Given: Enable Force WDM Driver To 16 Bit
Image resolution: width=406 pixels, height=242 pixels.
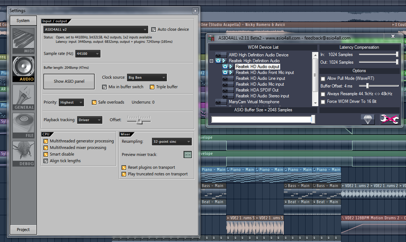Looking at the screenshot, I should coord(323,102).
